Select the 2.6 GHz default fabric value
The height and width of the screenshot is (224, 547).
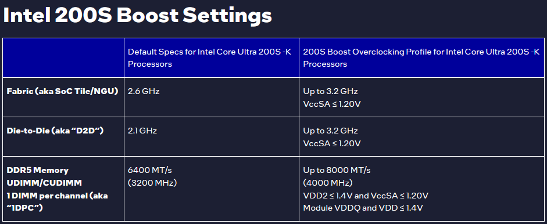point(144,91)
